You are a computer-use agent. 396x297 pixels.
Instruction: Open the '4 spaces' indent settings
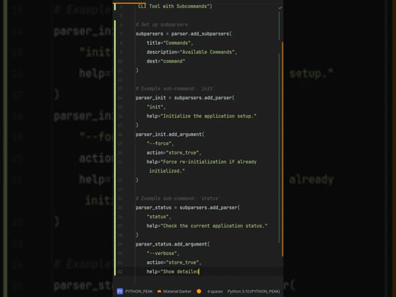pos(215,291)
